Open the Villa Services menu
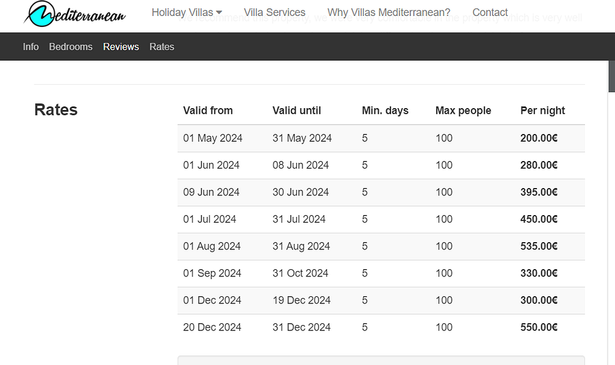Screen dimensions: 615x365 click(274, 12)
